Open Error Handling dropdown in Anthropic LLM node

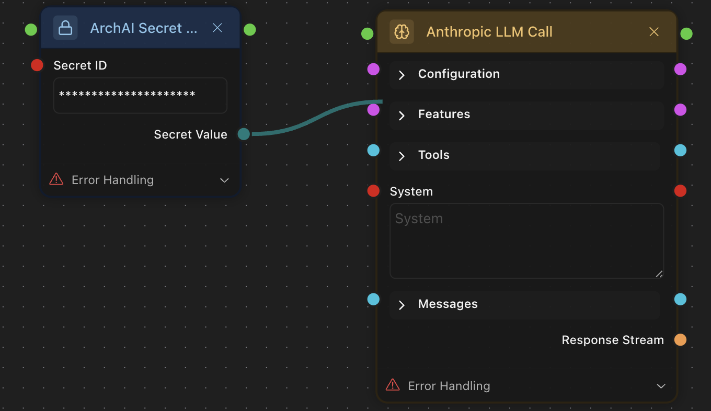tap(661, 386)
